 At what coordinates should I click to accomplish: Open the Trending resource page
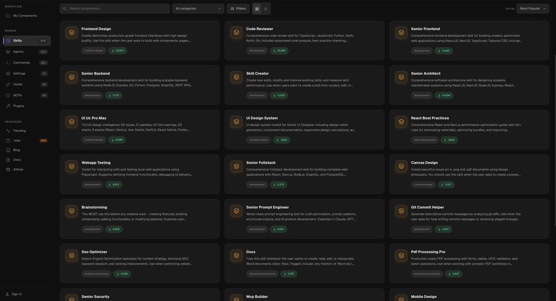coord(26,131)
